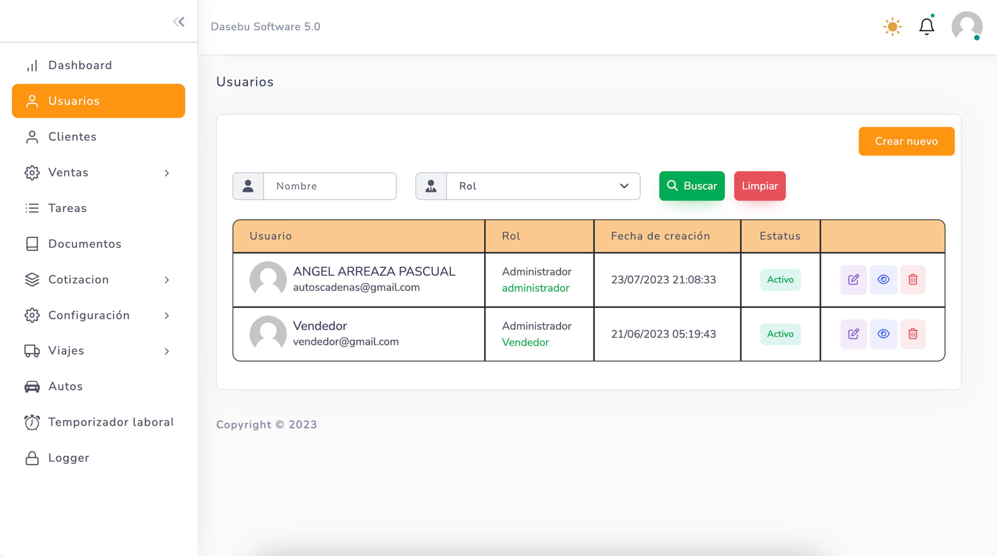This screenshot has height=556, width=997.
Task: Open the profile avatar menu
Action: coord(967,26)
